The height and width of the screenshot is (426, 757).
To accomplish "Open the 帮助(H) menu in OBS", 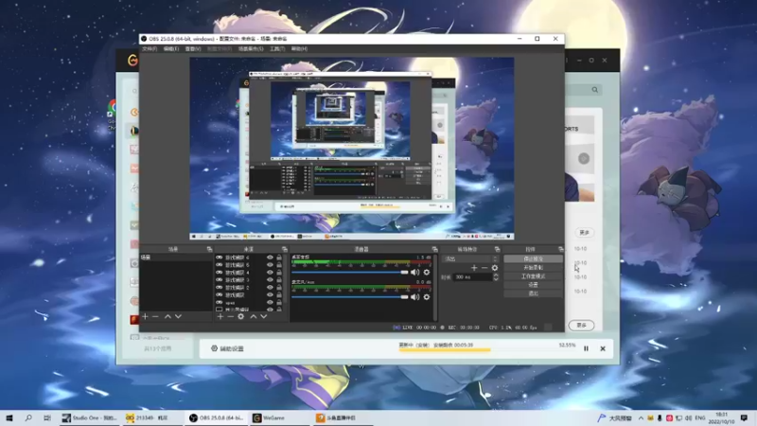I will point(299,49).
